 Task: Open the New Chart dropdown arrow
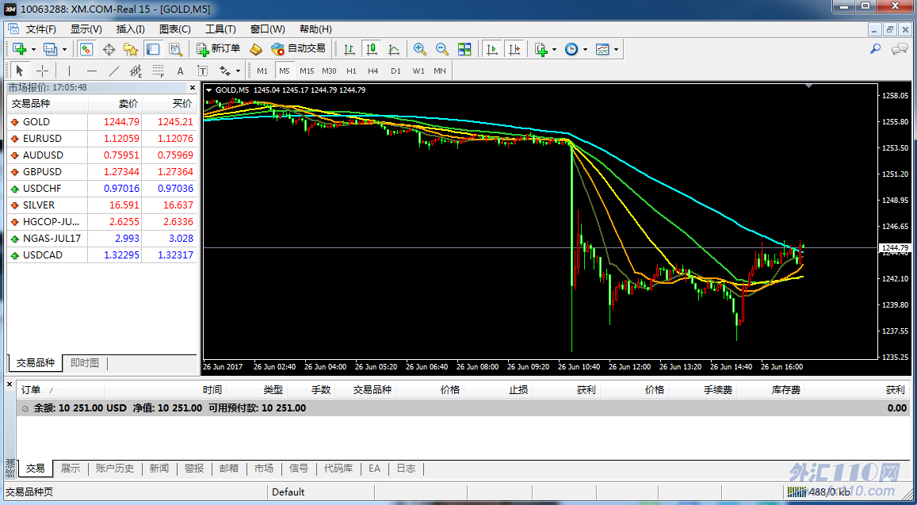33,50
